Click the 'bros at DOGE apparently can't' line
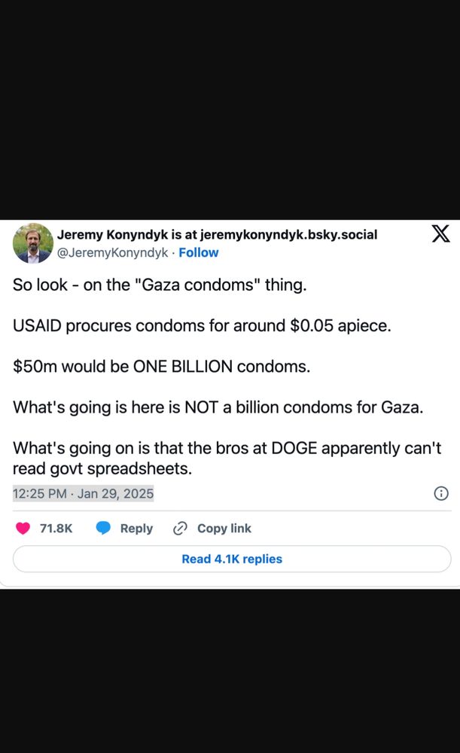 [227, 448]
